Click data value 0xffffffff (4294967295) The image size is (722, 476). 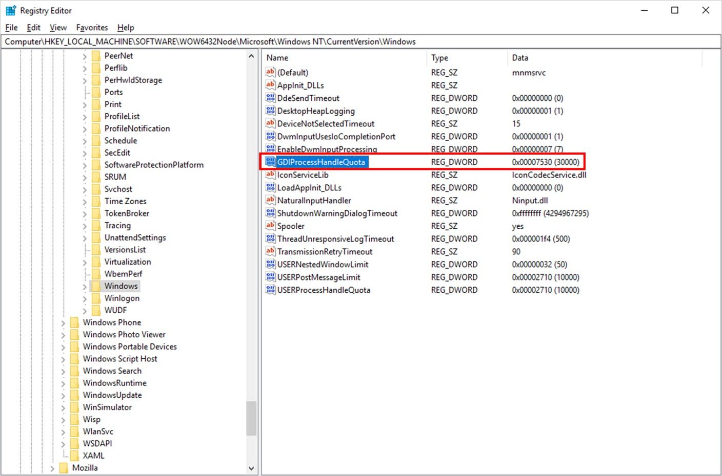550,213
